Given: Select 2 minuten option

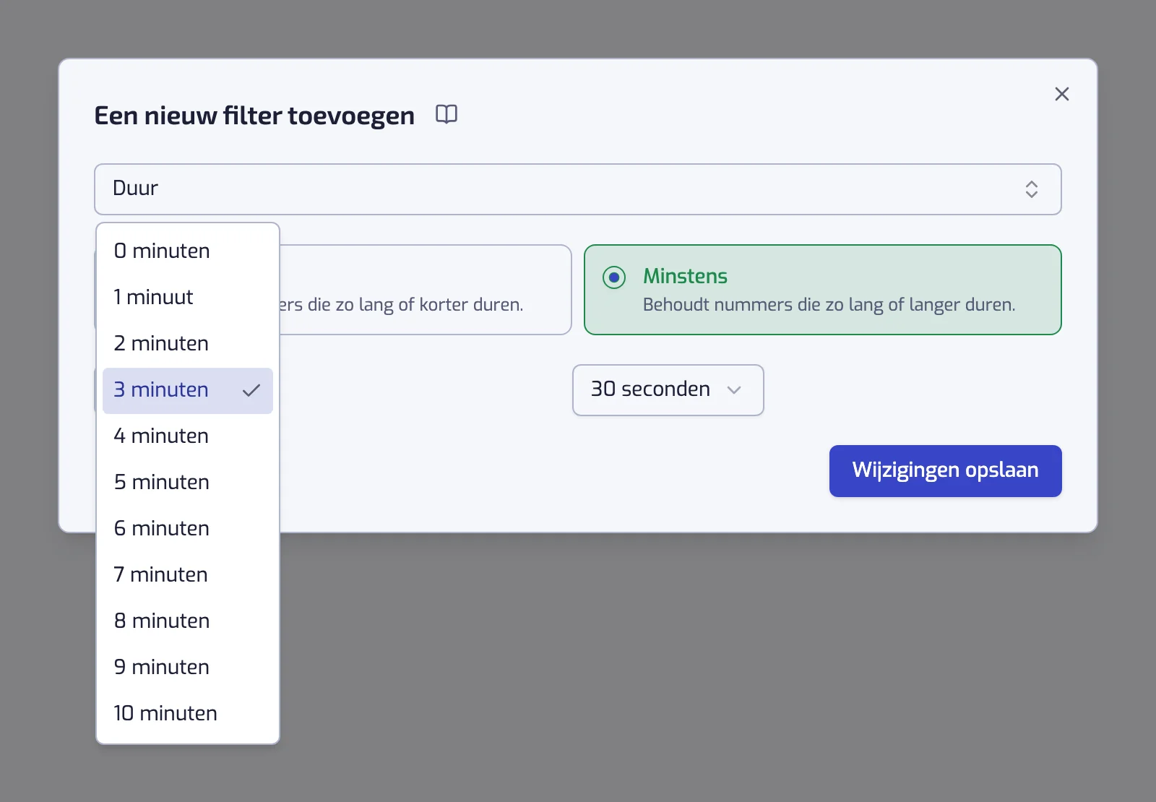Looking at the screenshot, I should (188, 343).
